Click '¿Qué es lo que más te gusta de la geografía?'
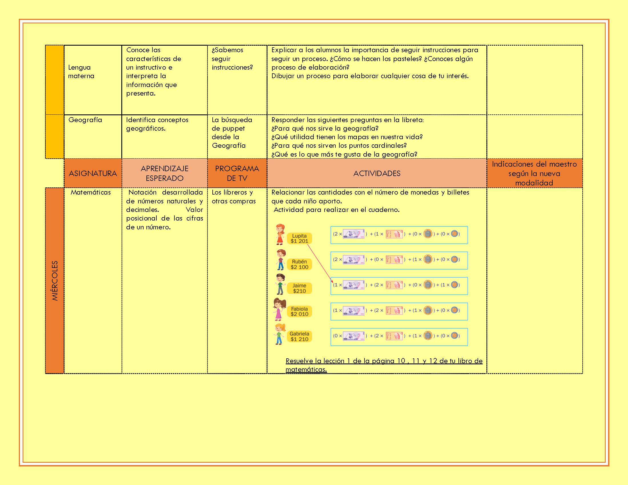The width and height of the screenshot is (628, 485). tap(344, 154)
